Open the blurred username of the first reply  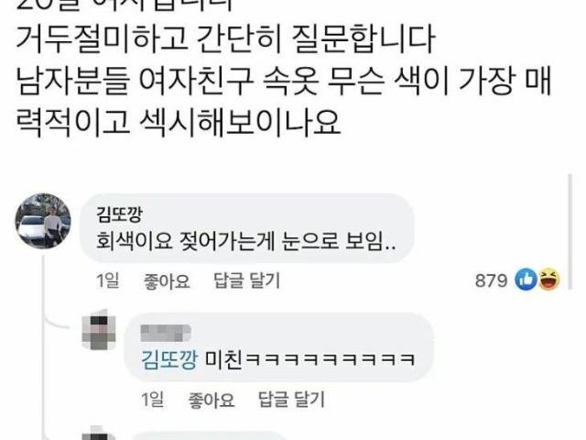coord(166,333)
